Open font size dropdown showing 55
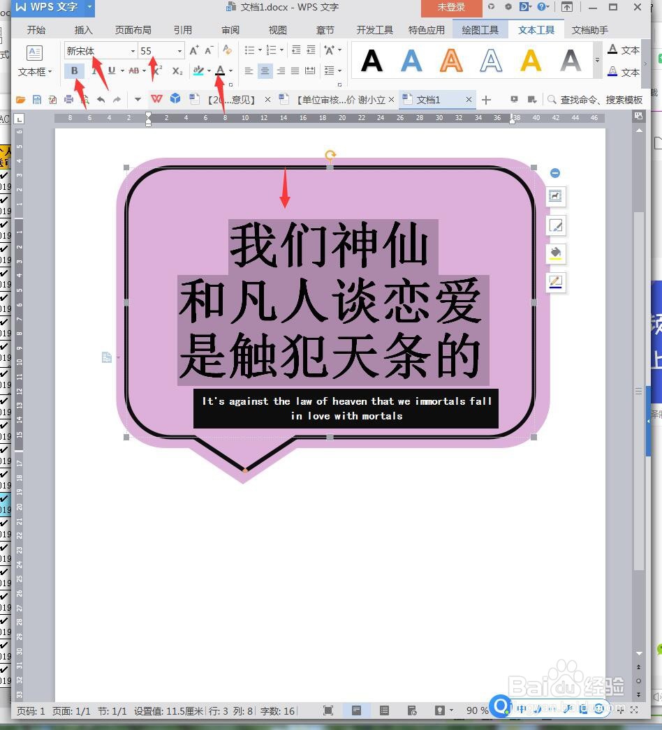Screen dimensions: 662x730 pos(179,51)
